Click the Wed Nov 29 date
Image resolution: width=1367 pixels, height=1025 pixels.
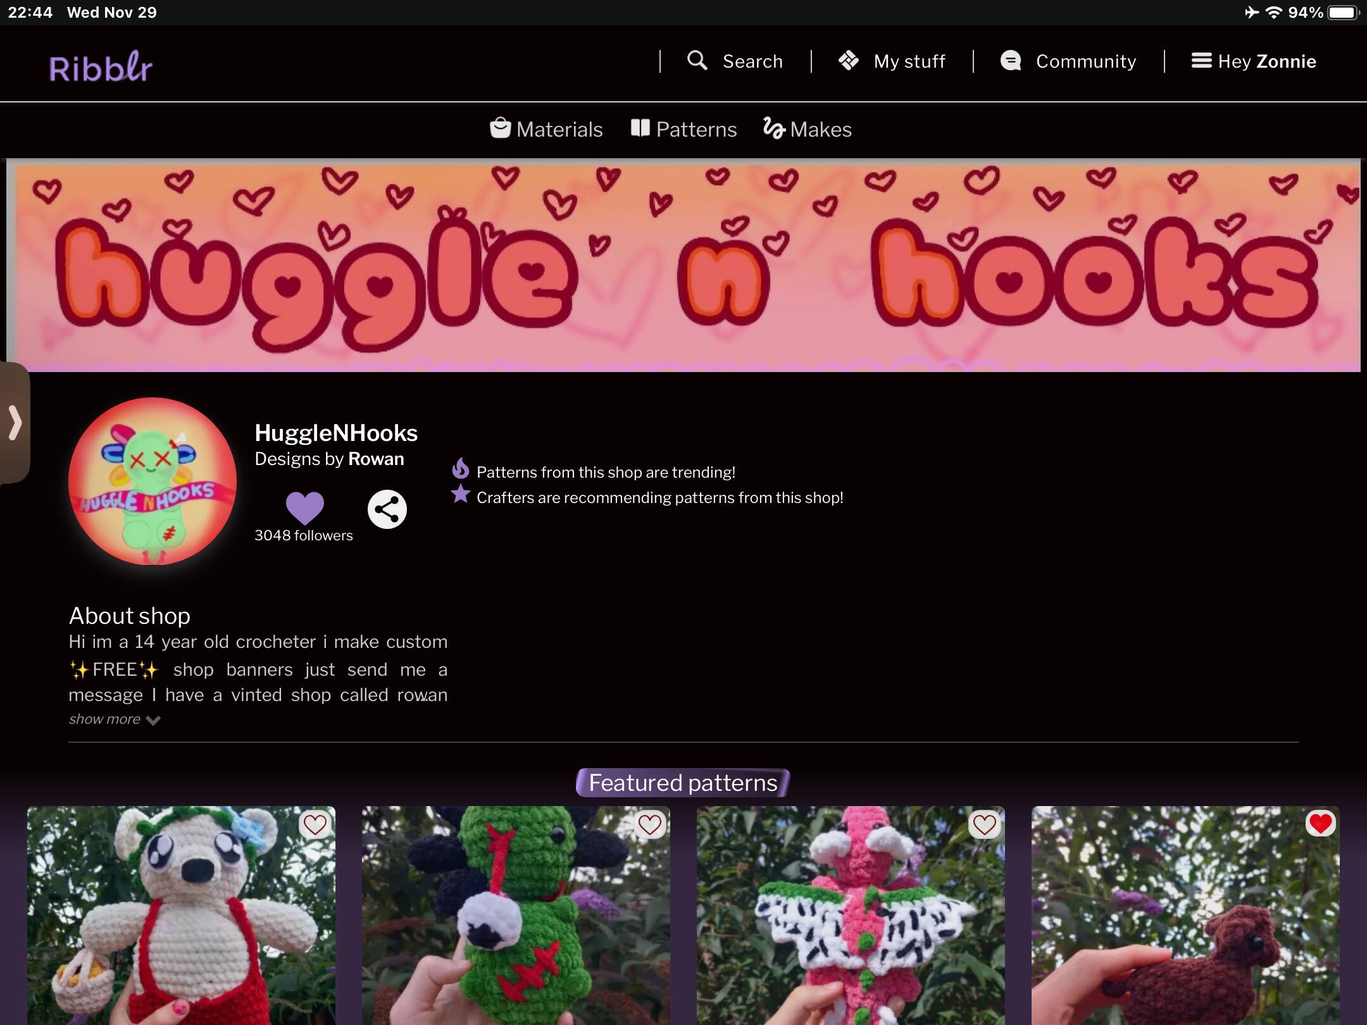click(111, 13)
